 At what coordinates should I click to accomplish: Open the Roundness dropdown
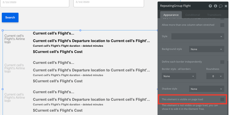point(215,76)
